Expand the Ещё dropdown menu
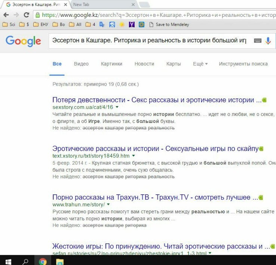Image resolution: width=276 pixels, height=265 pixels. (x=200, y=64)
